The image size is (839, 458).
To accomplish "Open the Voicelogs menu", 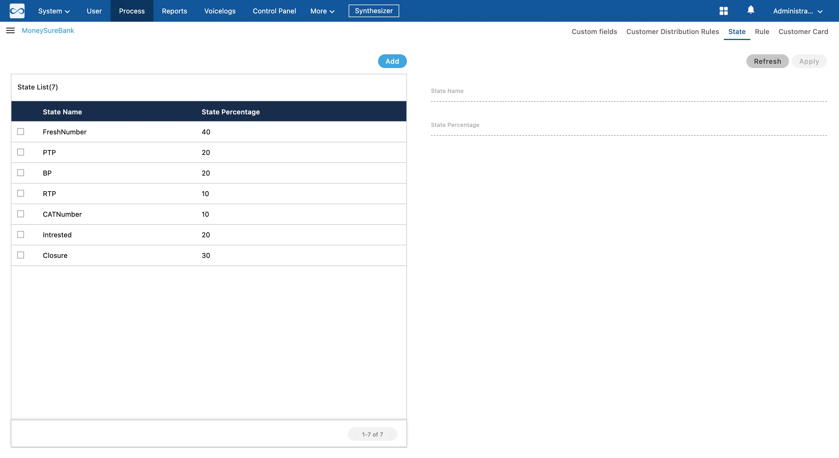I will [x=220, y=11].
